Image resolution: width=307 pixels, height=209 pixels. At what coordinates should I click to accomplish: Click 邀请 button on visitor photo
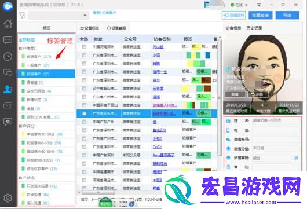235,94
